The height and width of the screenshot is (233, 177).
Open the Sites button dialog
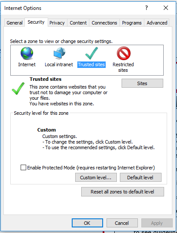[x=142, y=83]
